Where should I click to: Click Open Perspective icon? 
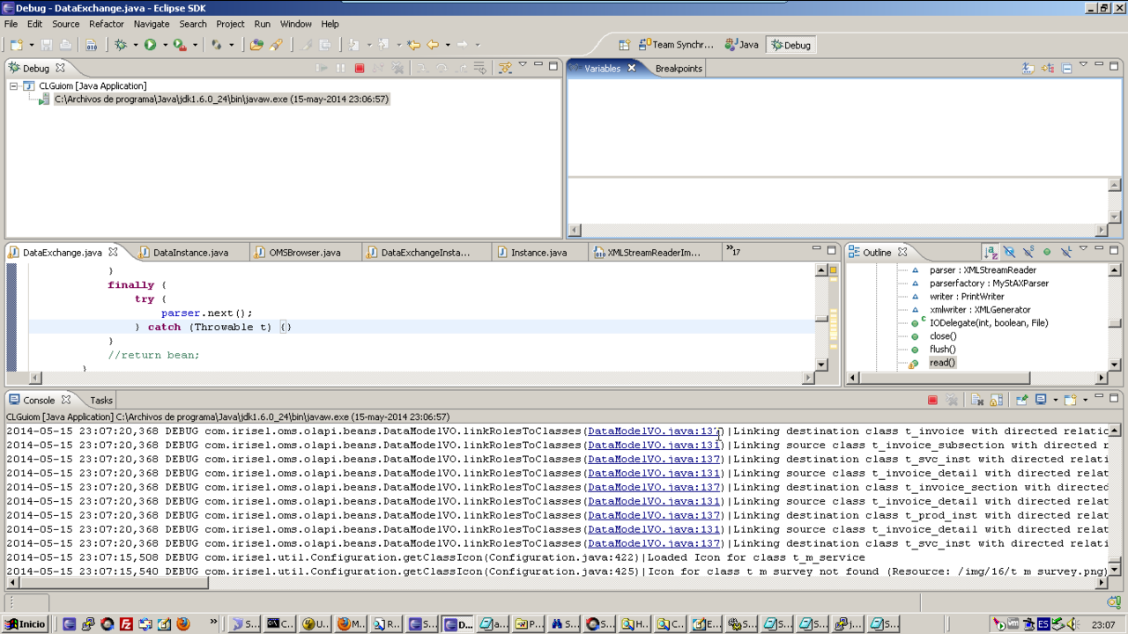click(624, 45)
